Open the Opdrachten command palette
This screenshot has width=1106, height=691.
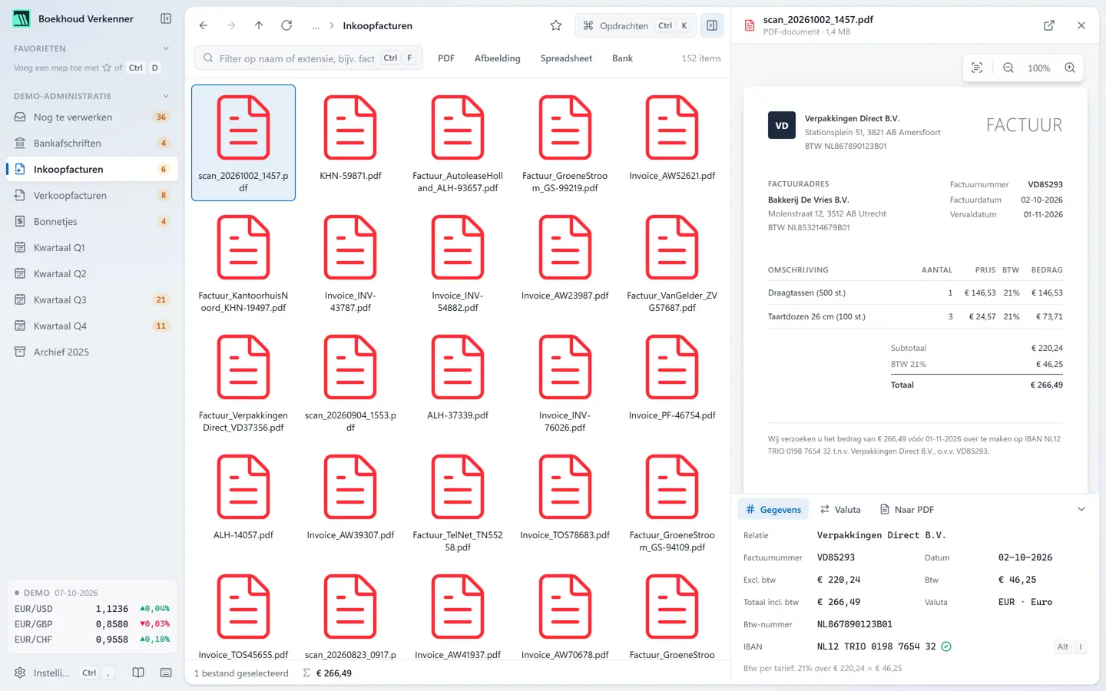click(636, 25)
